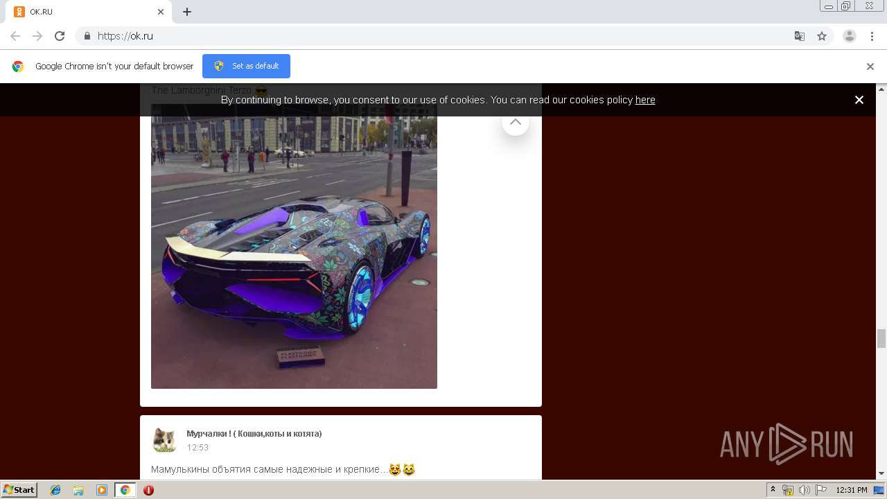This screenshot has height=499, width=887.
Task: Click the 12:53 post timestamp
Action: [x=197, y=448]
